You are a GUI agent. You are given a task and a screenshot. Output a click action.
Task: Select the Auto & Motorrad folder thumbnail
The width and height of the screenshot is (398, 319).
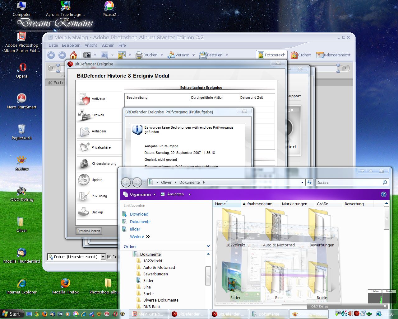pyautogui.click(x=279, y=228)
